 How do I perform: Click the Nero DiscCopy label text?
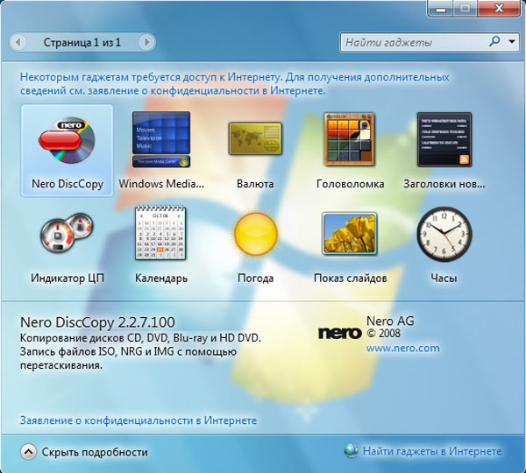coord(68,184)
